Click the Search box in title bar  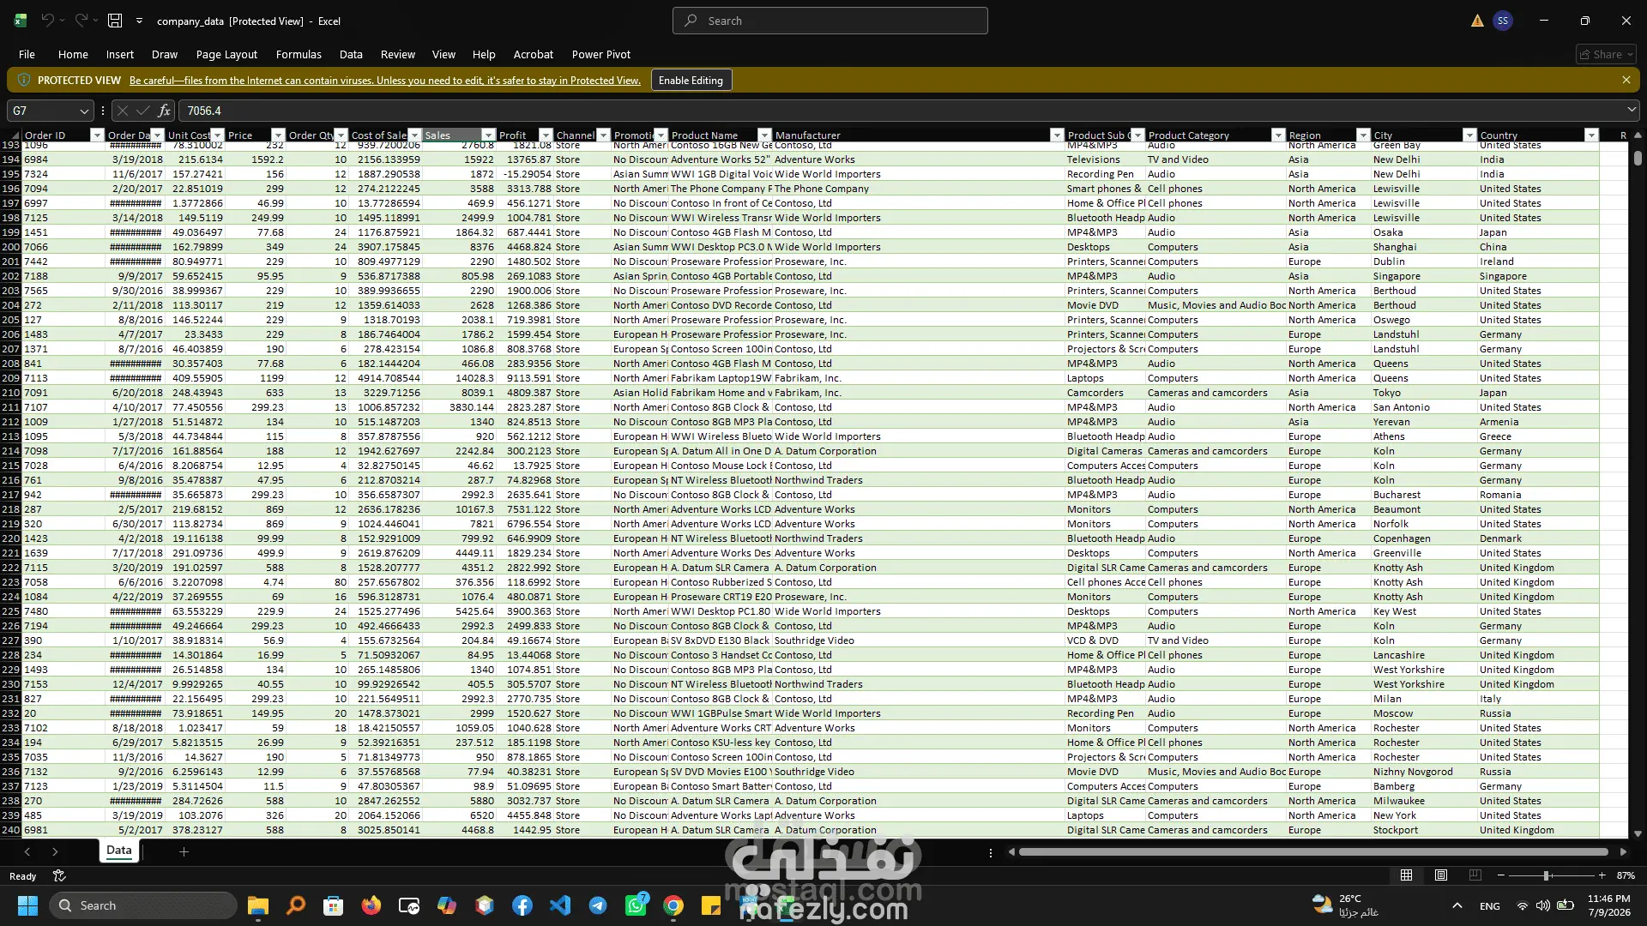pos(830,21)
